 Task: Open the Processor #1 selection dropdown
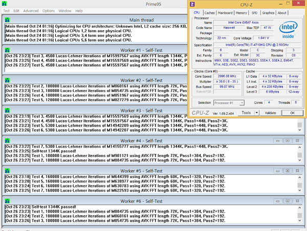[229, 103]
